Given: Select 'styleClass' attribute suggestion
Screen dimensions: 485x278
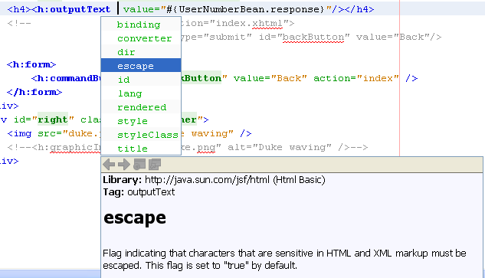Looking at the screenshot, I should 141,135.
